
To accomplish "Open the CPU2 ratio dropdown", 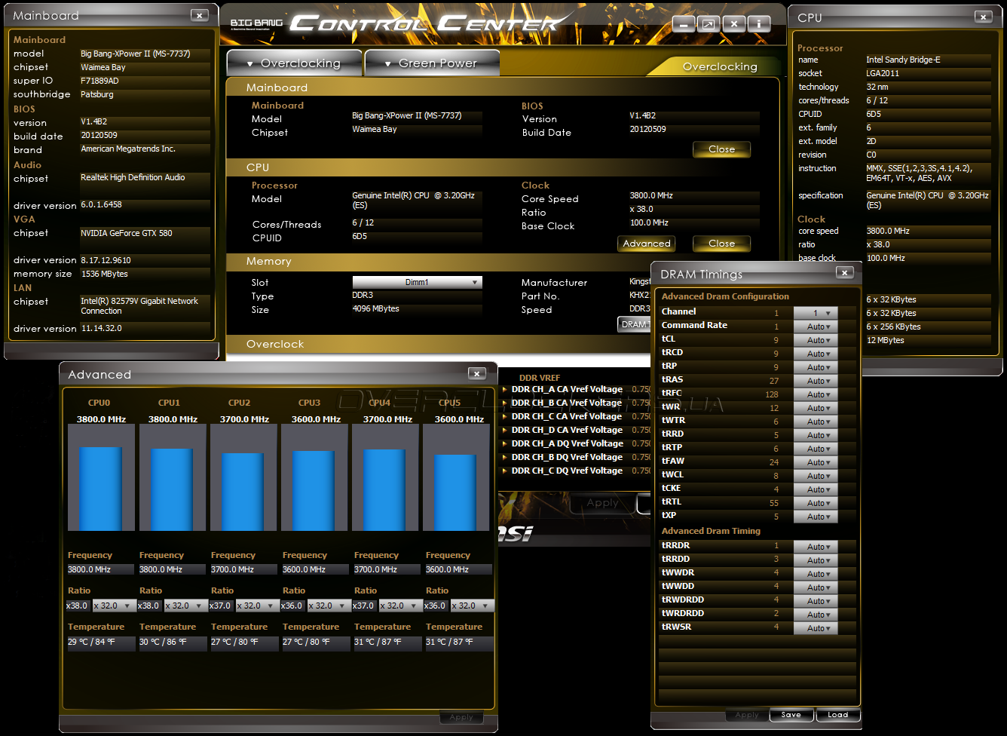I will (x=257, y=606).
